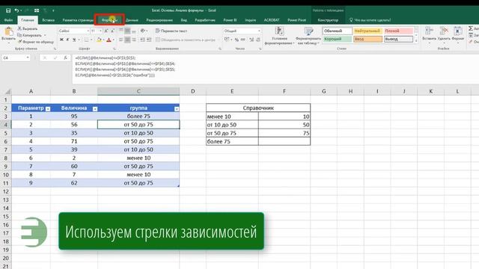Apply Вывод cell style
Image resolution: width=479 pixels, height=269 pixels.
pos(398,39)
